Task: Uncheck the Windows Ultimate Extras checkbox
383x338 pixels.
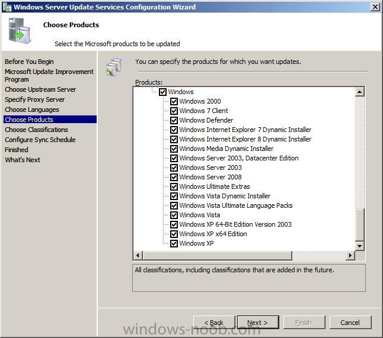Action: (174, 187)
